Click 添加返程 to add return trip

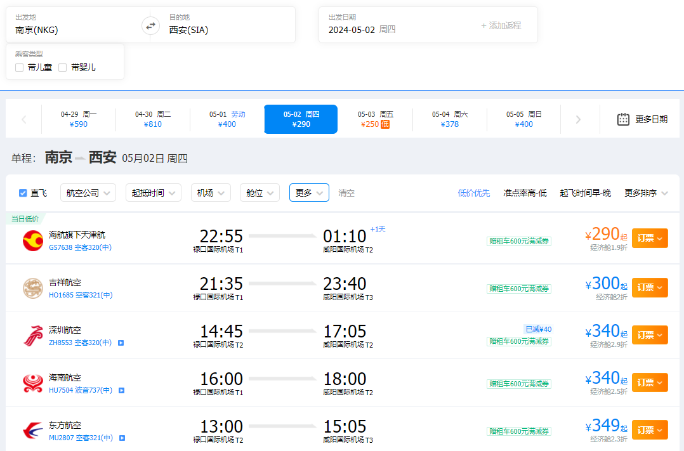point(501,26)
